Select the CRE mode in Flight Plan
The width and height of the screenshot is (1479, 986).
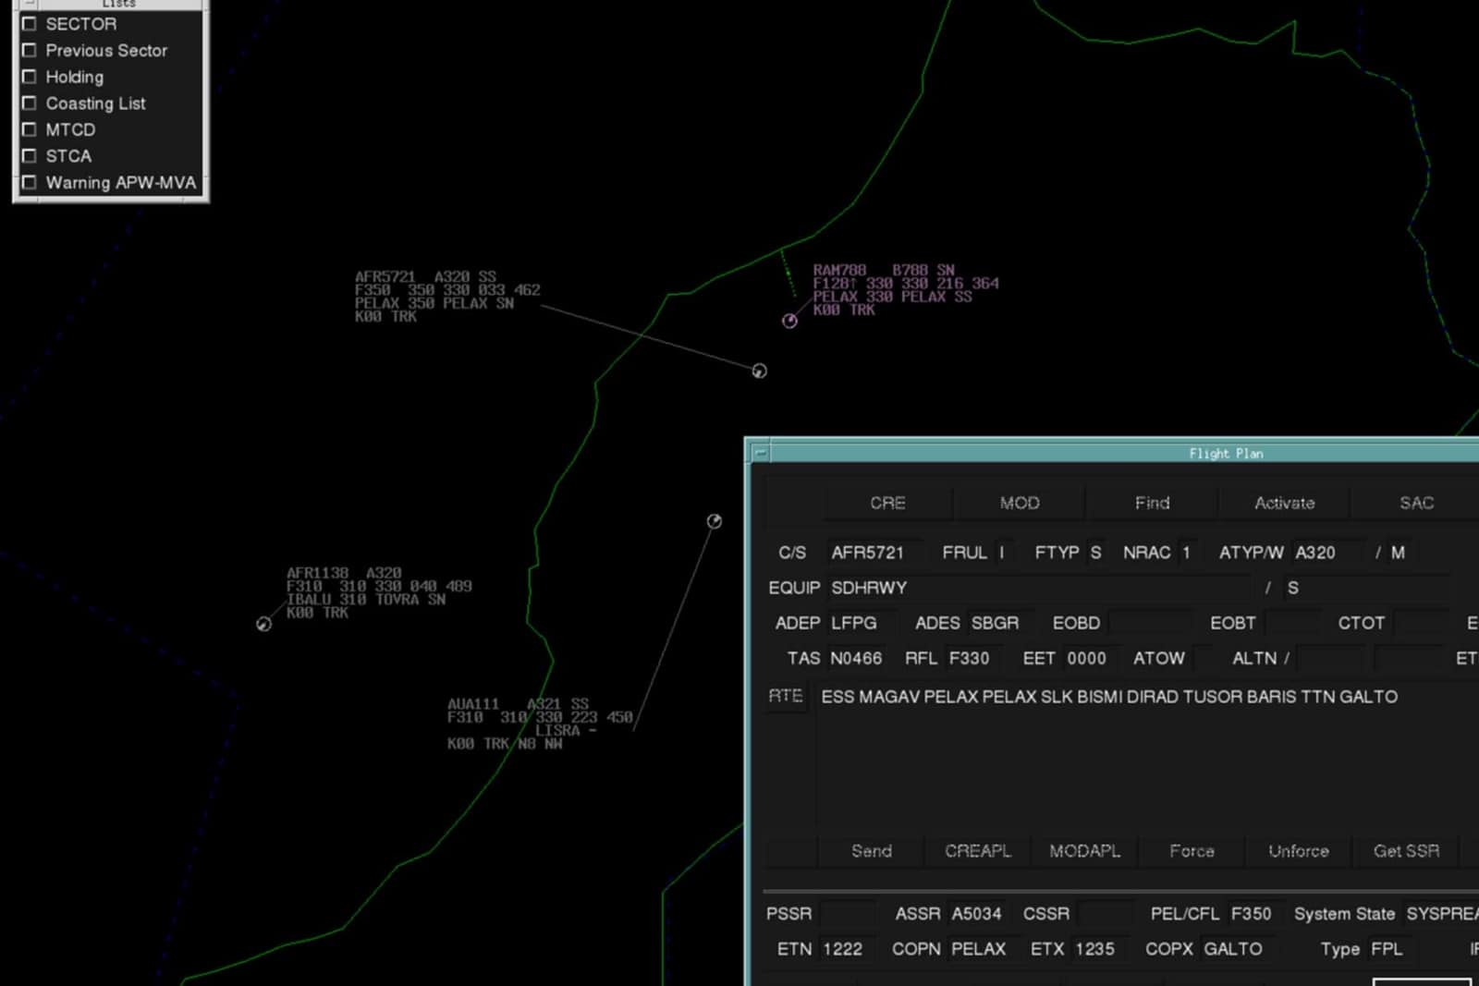pyautogui.click(x=887, y=503)
